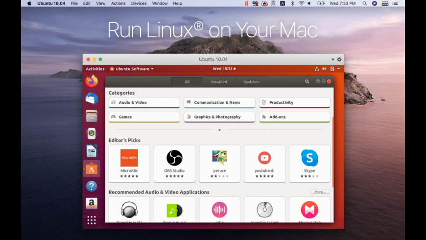Click the Apple menu icon
The width and height of the screenshot is (426, 240).
(x=29, y=3)
